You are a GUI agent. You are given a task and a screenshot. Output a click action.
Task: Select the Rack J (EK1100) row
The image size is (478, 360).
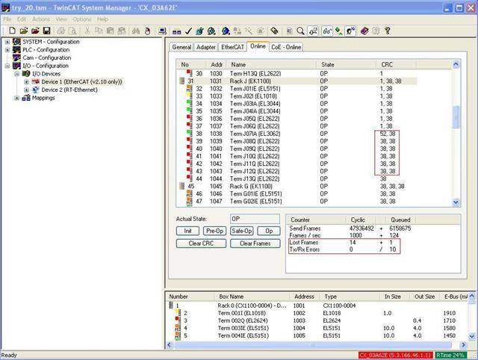[297, 81]
